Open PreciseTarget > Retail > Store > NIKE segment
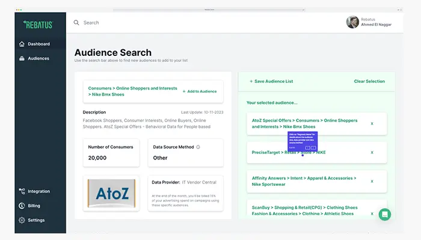 point(289,152)
